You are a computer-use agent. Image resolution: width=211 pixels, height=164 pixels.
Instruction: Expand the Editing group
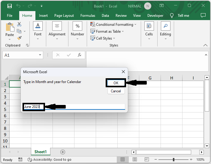165,31
